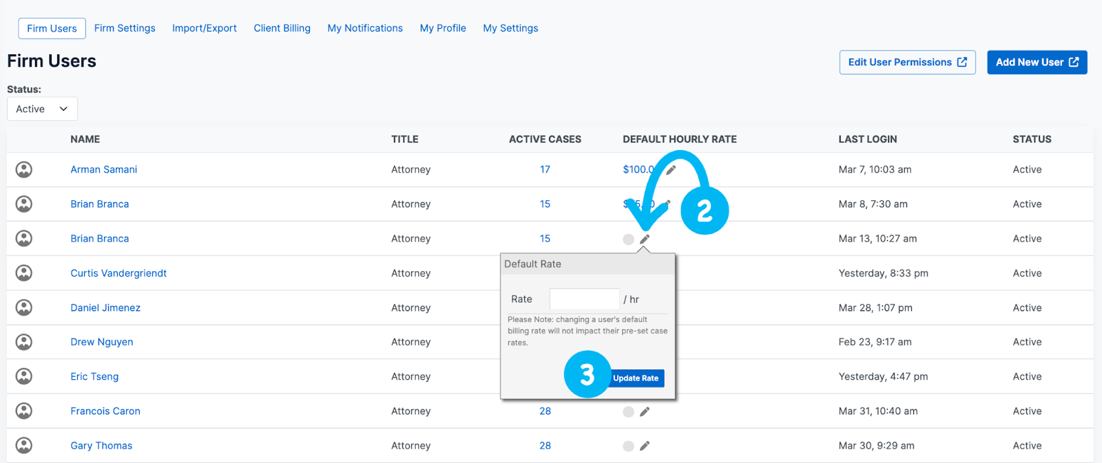Open Francois Caron's 28 active cases
This screenshot has width=1102, height=463.
click(x=545, y=411)
